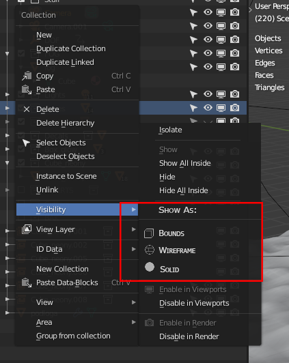Expand the Cube_neony.002 tree arrow

8,244
